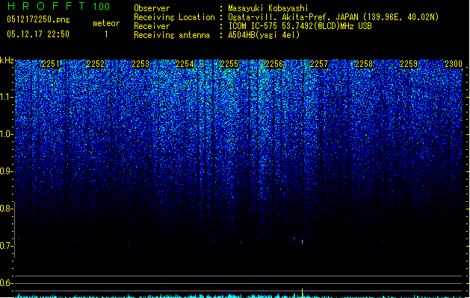
Task: Click the yellow meteor detection spike at bottom
Action: pos(302,293)
